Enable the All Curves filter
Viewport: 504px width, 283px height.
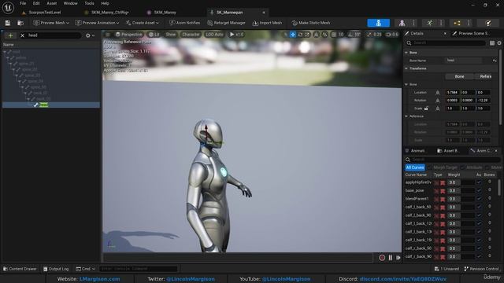[415, 167]
